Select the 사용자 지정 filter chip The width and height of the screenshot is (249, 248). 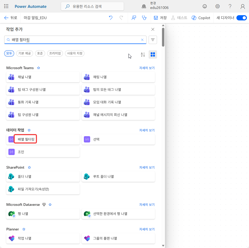tap(75, 53)
